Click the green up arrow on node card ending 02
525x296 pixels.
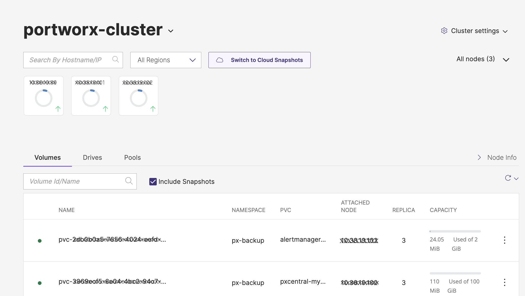153,109
